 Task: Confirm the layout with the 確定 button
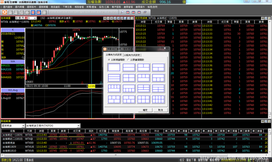pyautogui.click(x=145, y=110)
